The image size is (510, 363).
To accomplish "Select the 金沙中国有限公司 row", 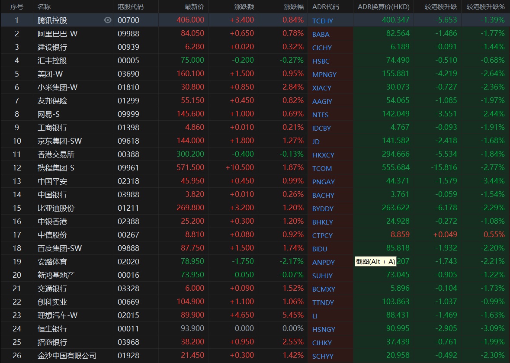I will [x=67, y=355].
